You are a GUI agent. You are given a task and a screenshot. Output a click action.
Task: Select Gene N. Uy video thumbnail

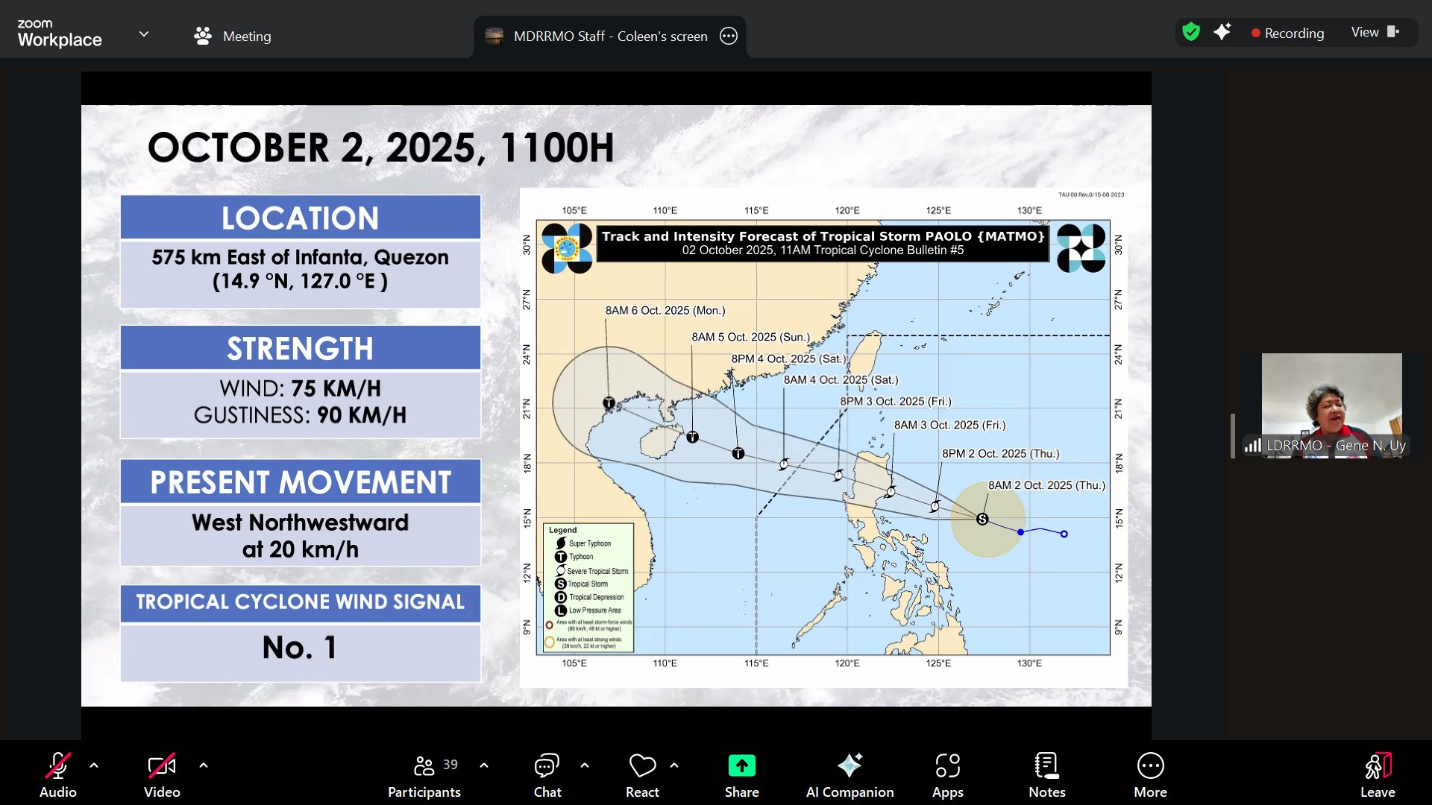[x=1331, y=405]
